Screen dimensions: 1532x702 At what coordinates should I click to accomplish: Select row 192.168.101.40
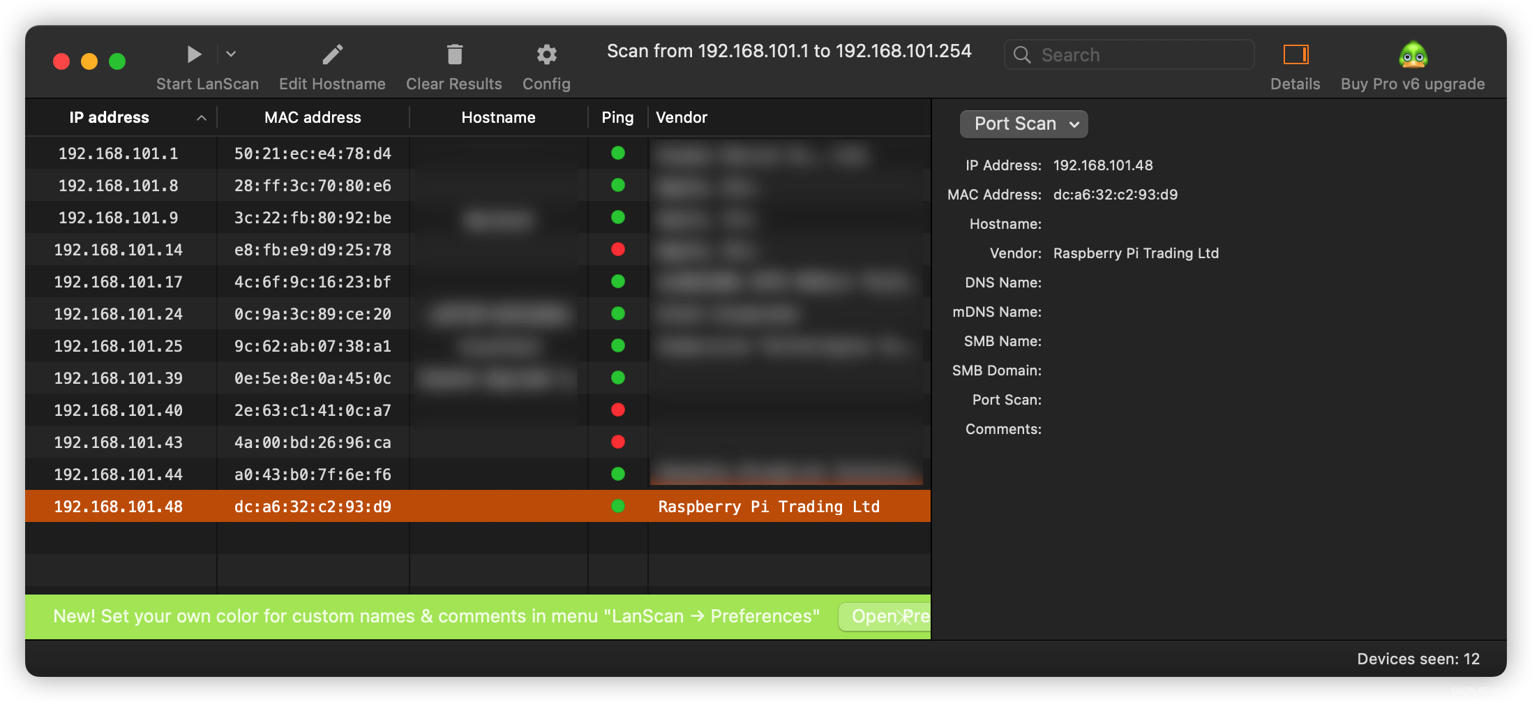(x=478, y=410)
